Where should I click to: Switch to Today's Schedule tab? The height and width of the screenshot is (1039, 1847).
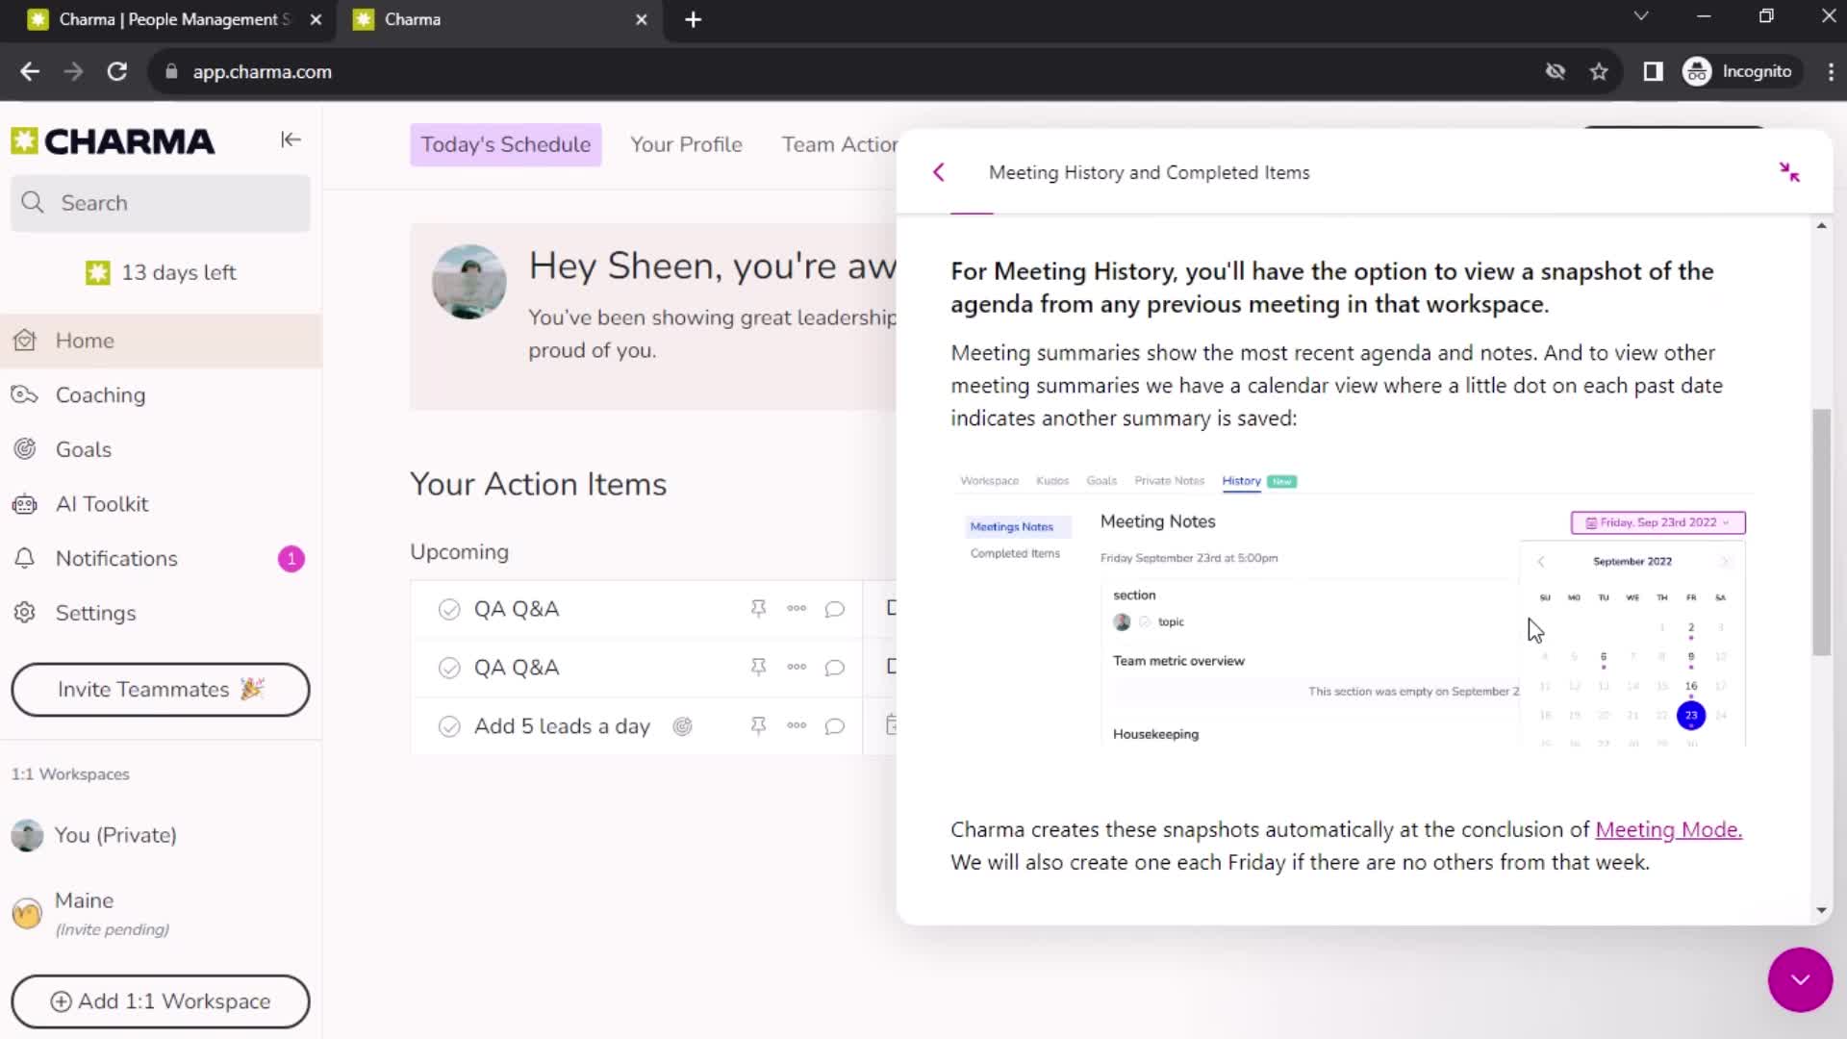point(505,144)
